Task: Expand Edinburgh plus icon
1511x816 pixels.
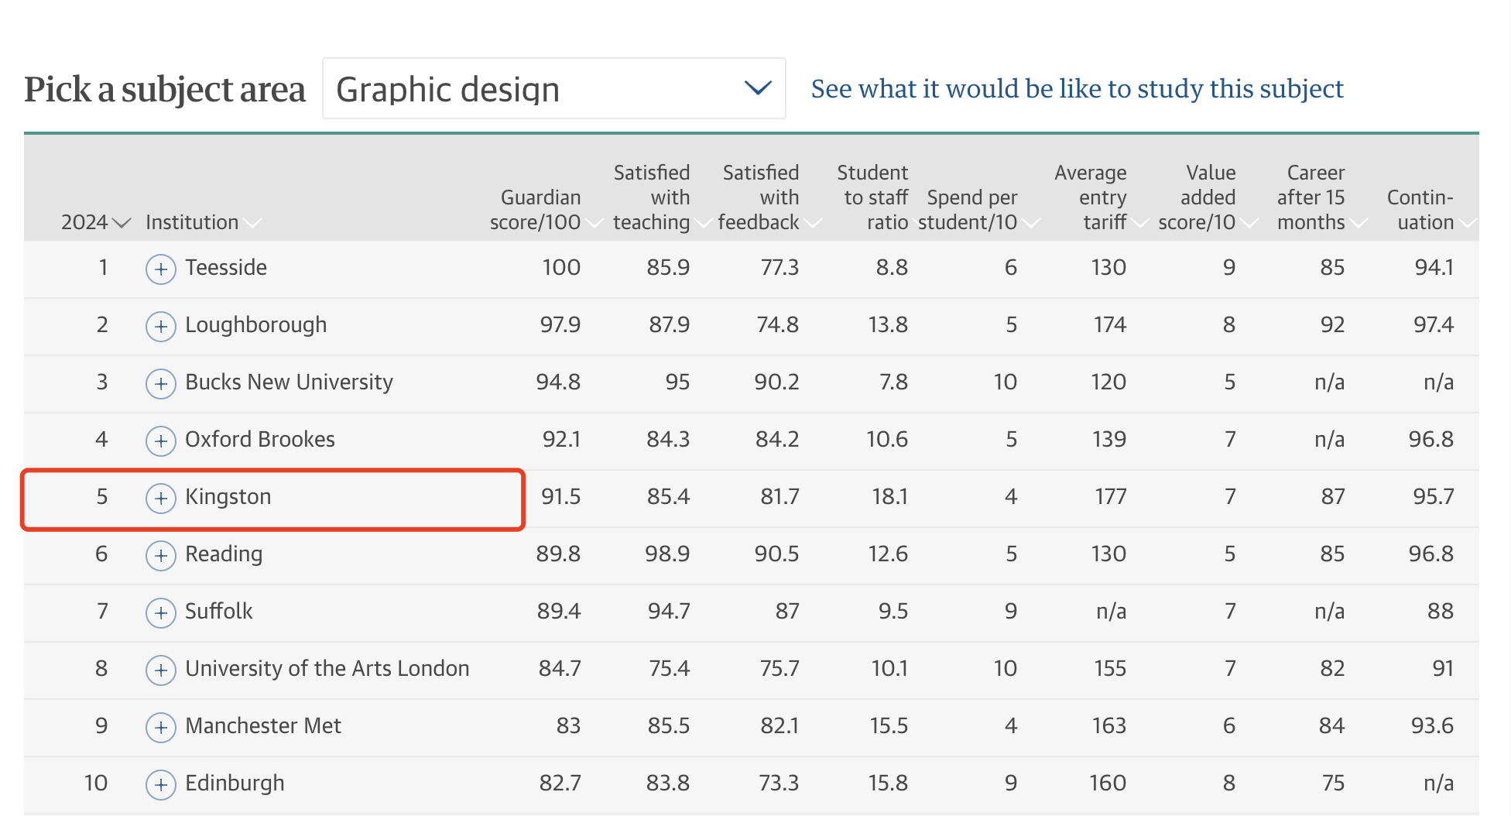Action: pos(161,785)
